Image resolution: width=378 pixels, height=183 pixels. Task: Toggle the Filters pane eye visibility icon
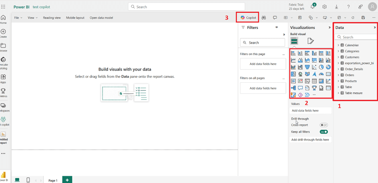click(276, 28)
